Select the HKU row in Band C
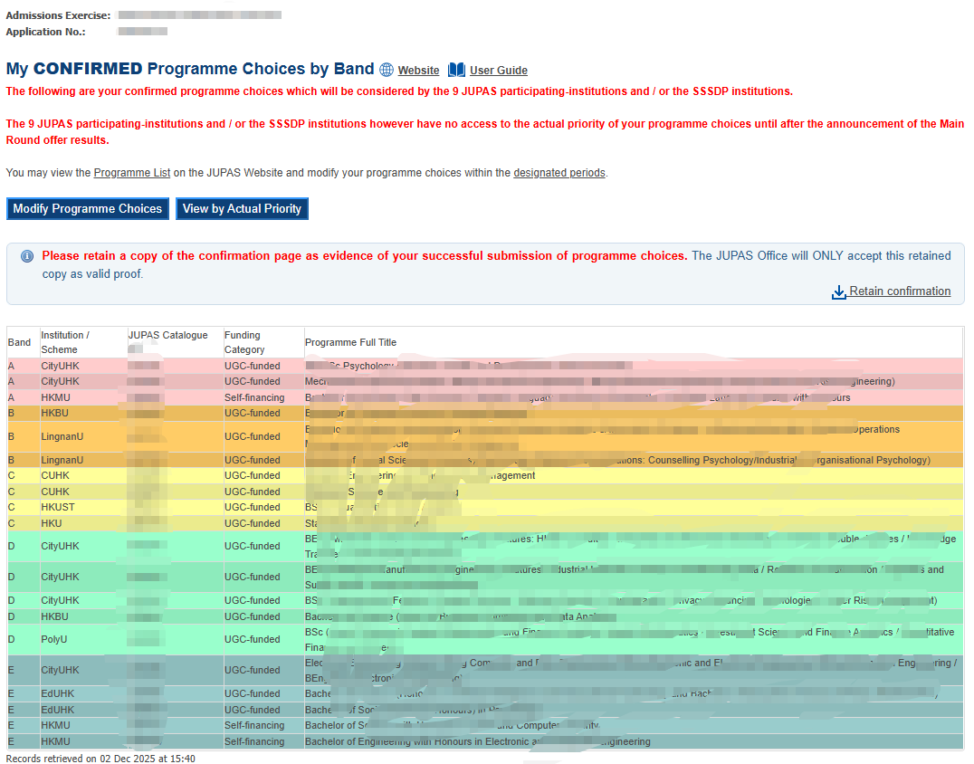The height and width of the screenshot is (764, 974). point(52,523)
